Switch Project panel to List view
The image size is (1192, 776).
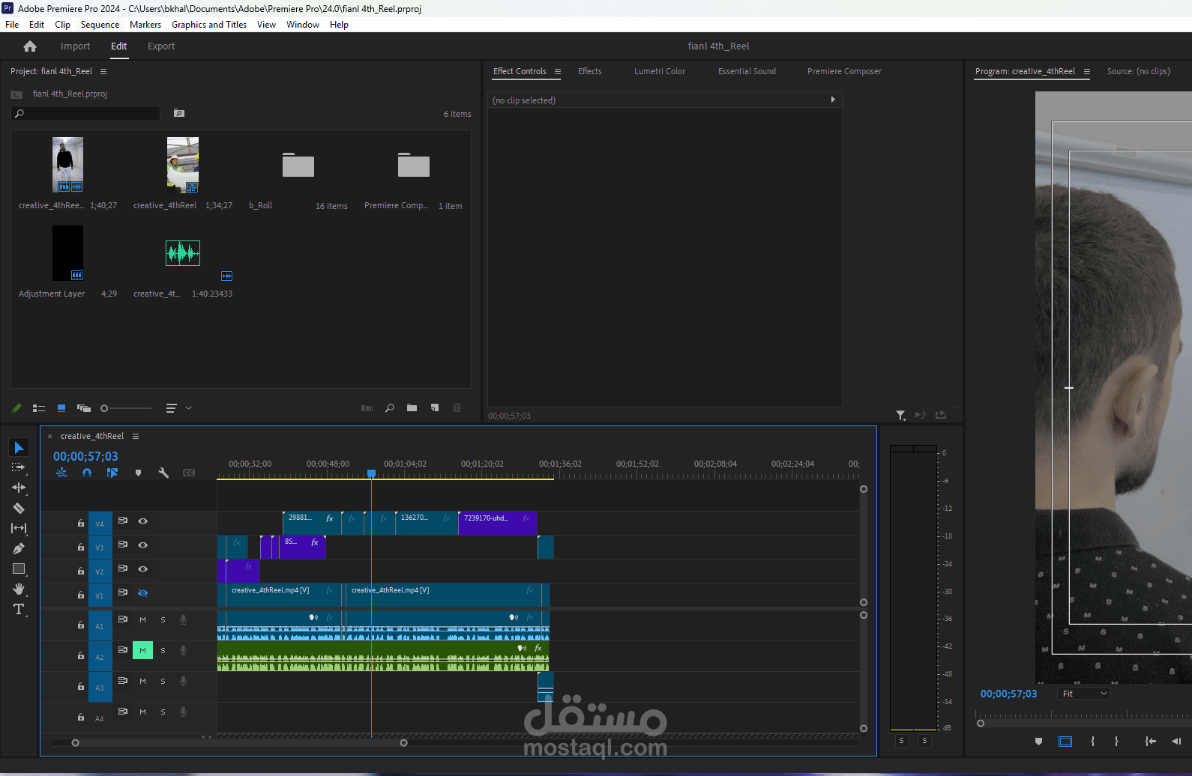tap(39, 408)
